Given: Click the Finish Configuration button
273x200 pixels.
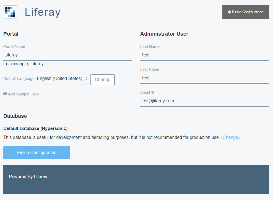Looking at the screenshot, I should click(x=37, y=153).
